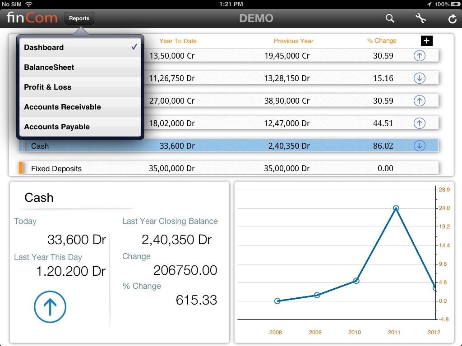The width and height of the screenshot is (462, 346).
Task: Open settings with the wrench icon
Action: (x=420, y=18)
